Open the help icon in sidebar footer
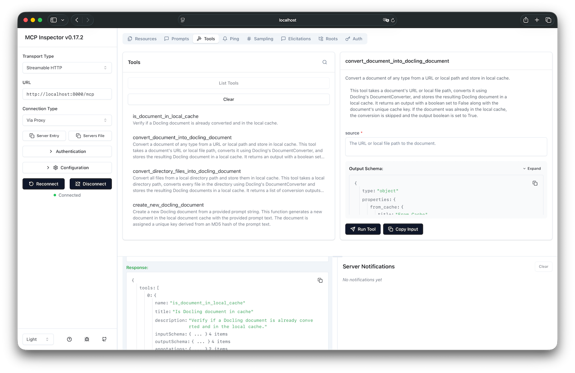This screenshot has height=373, width=575. [69, 339]
